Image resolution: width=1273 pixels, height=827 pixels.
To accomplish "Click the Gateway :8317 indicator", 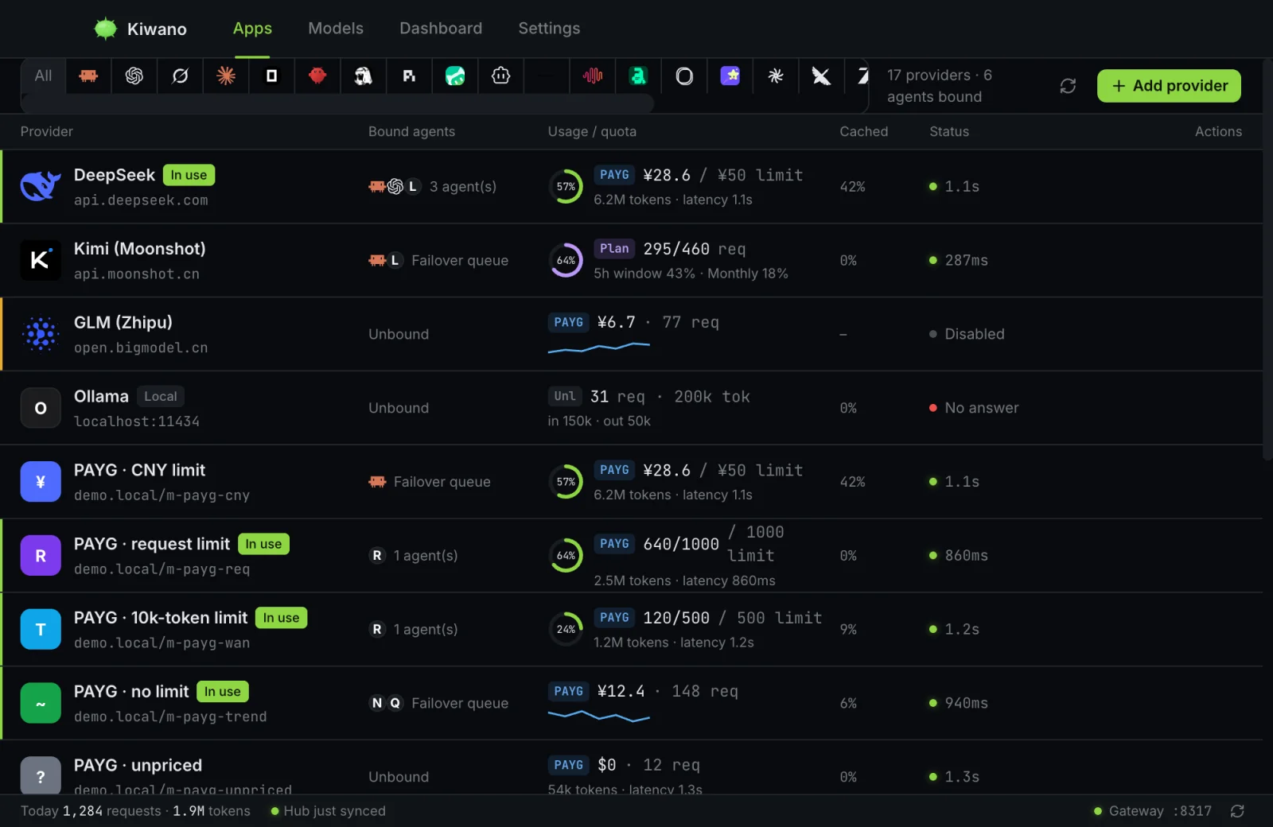I will point(1153,811).
